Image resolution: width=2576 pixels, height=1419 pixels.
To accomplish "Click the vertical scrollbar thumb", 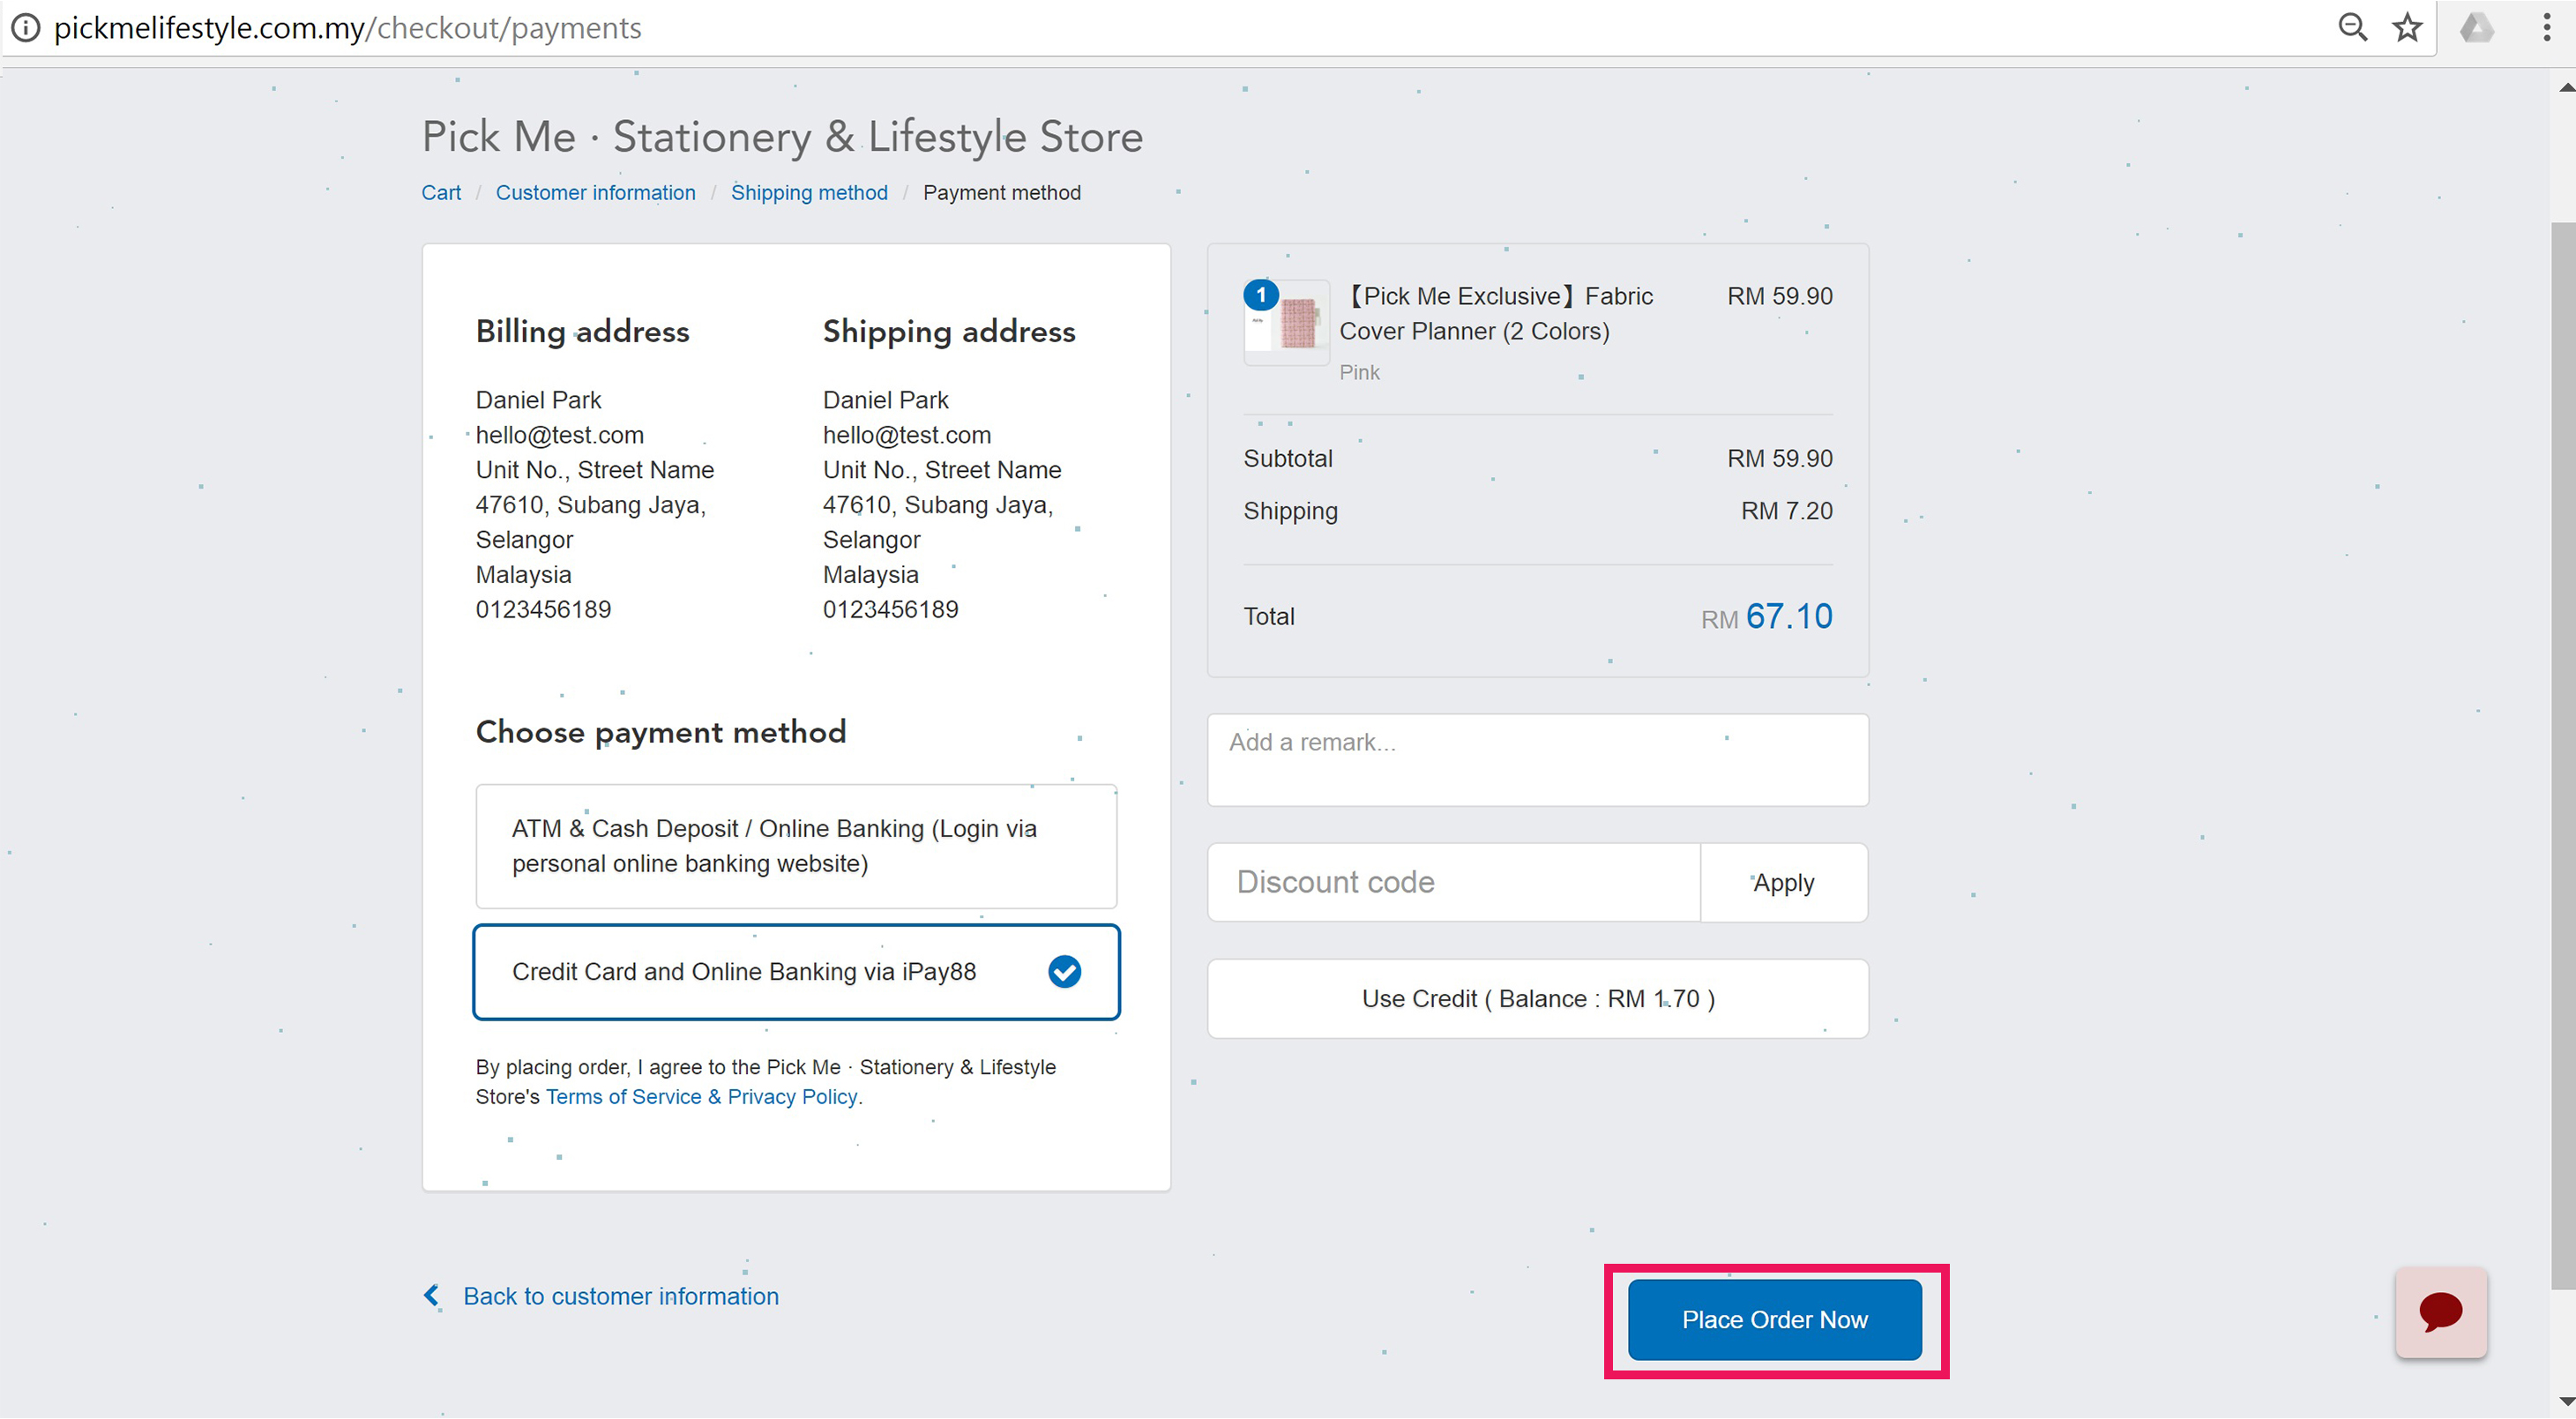I will point(2565,755).
